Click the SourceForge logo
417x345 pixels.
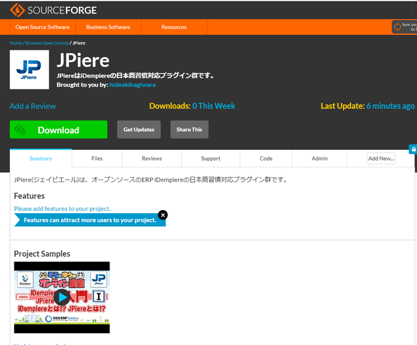click(x=53, y=10)
